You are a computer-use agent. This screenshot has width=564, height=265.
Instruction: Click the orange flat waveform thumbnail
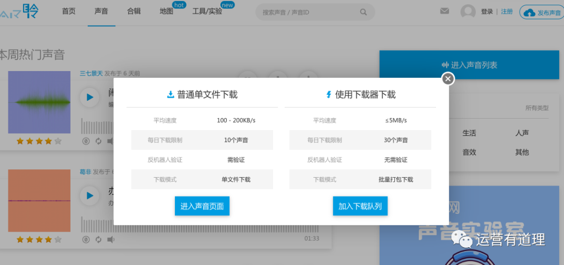(x=39, y=201)
